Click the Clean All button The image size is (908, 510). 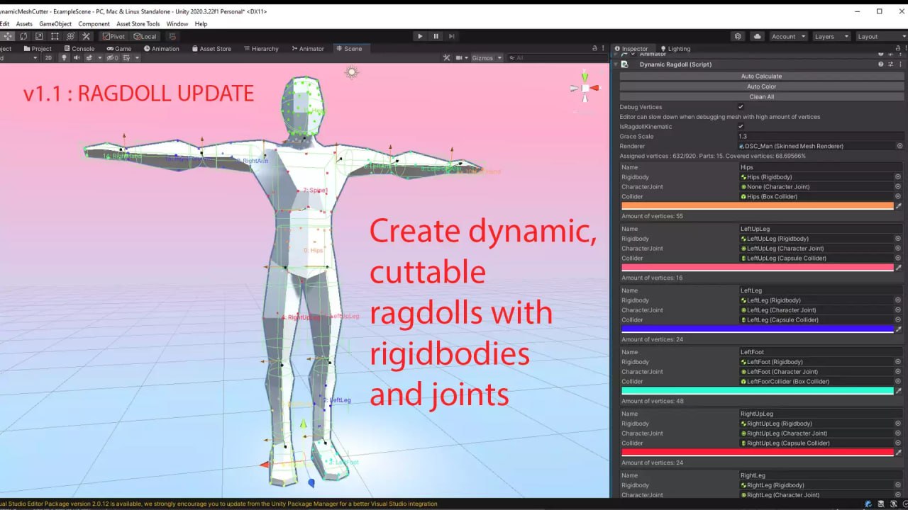tap(762, 96)
